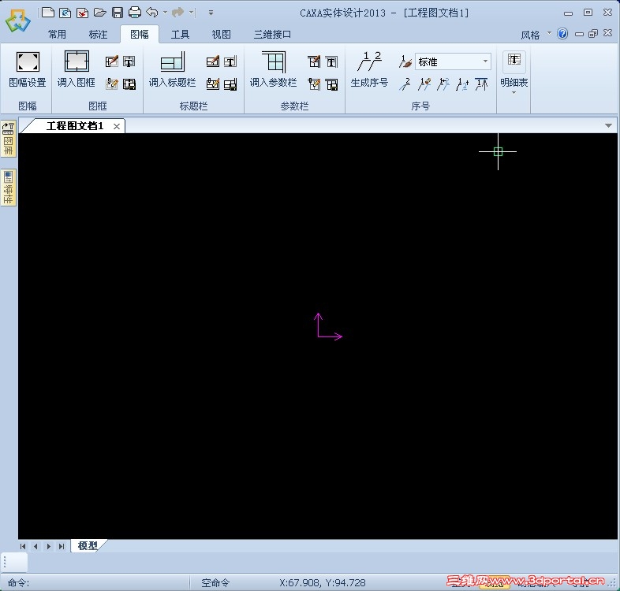620x591 pixels.
Task: Click the 调入图框 button
Action: 77,69
